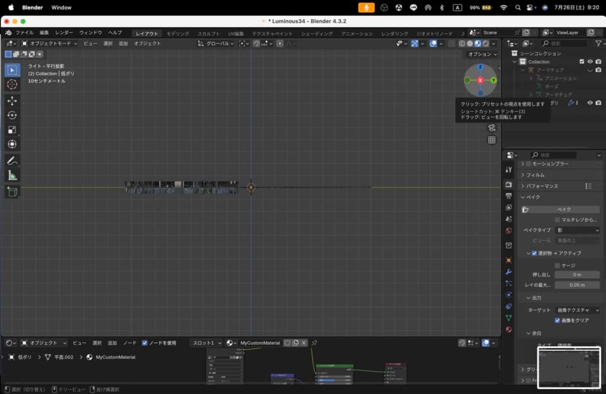
Task: Click the orthographic grid view toggle icon
Action: pos(492,140)
